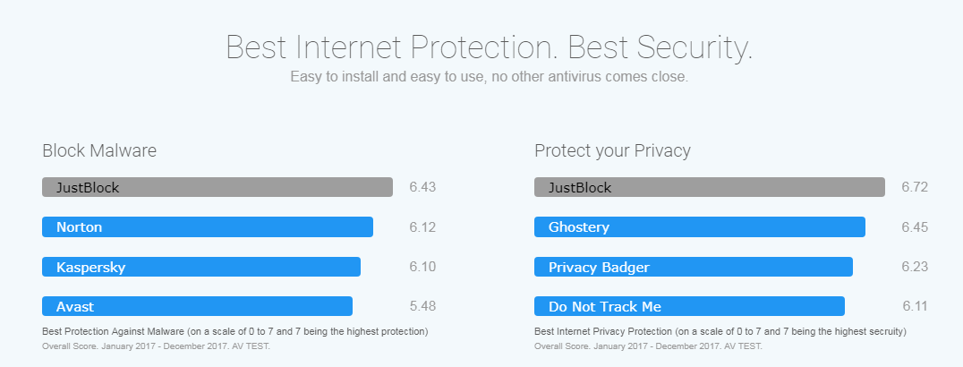Click the 6.43 JustBlock malware score
The width and height of the screenshot is (963, 367).
[422, 187]
